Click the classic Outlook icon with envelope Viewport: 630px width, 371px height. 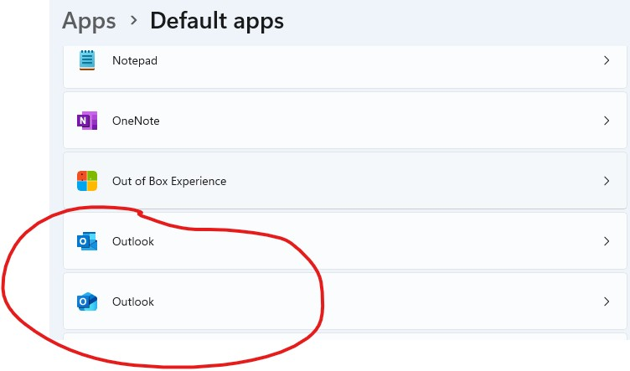(87, 241)
